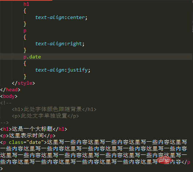Click the comment closing --> marker

(x=4, y=123)
